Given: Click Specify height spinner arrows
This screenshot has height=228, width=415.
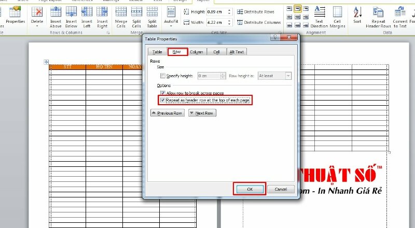Looking at the screenshot, I should pyautogui.click(x=223, y=76).
